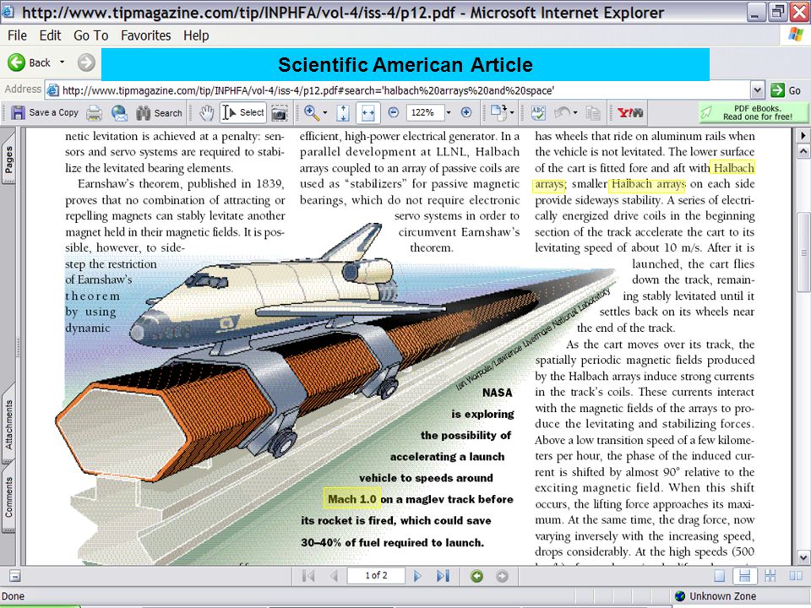
Task: Go to the next view with gray arrow
Action: 502,575
